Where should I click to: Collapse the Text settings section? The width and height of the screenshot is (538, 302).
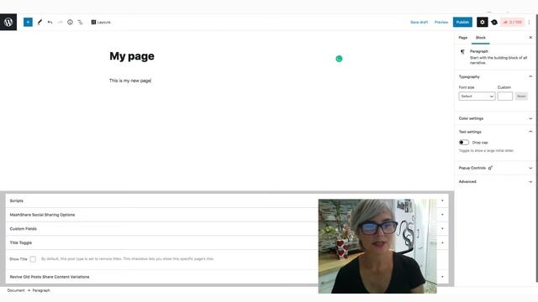tap(495, 132)
